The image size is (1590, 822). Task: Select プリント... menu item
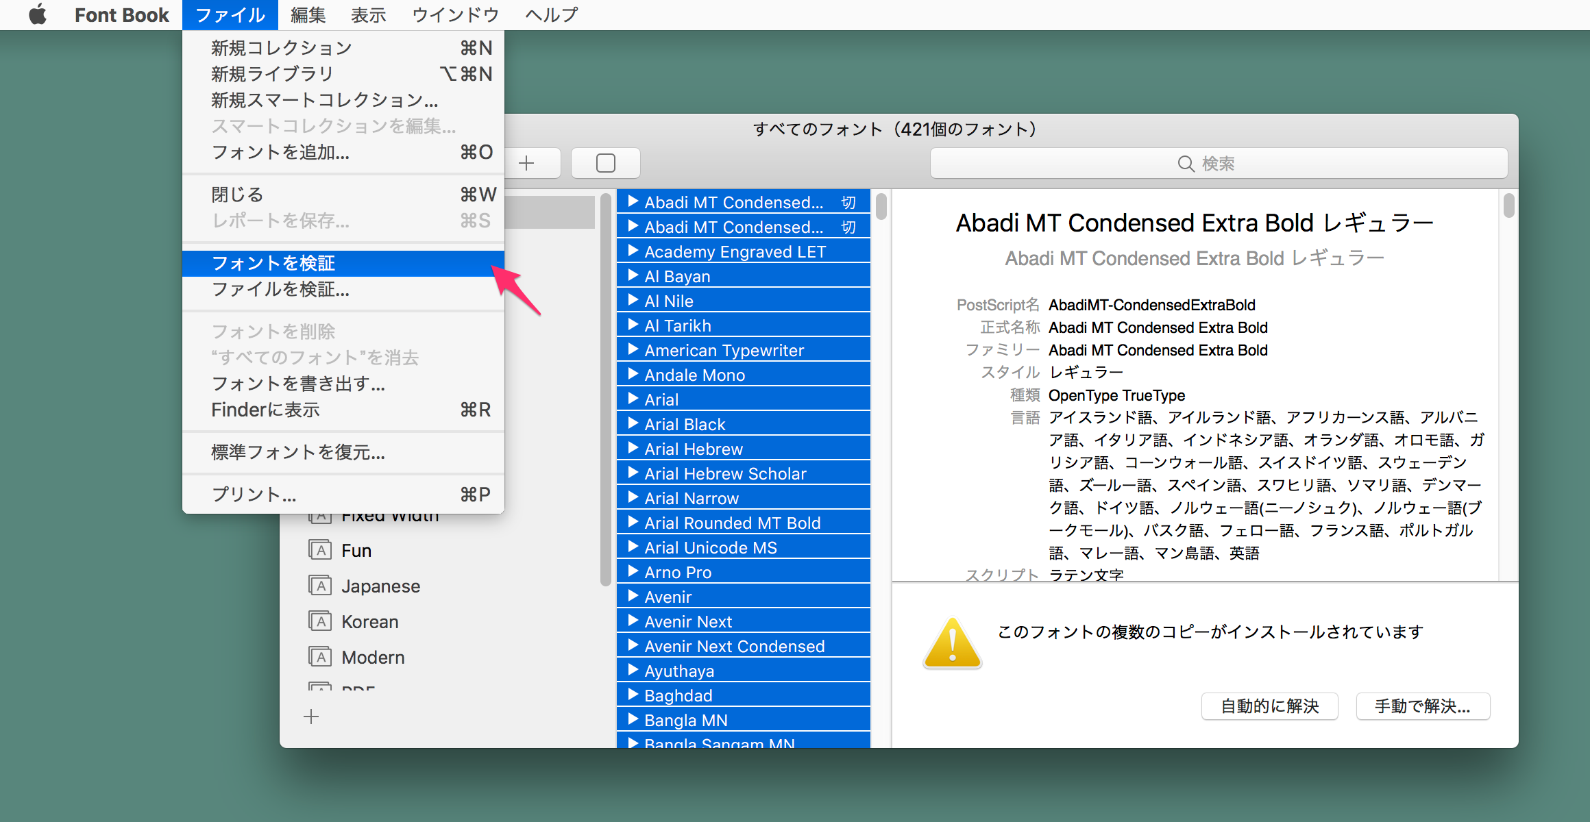pyautogui.click(x=343, y=495)
